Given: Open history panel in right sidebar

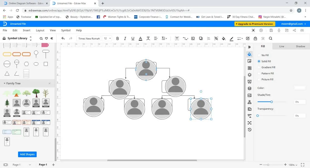Looking at the screenshot, I should coord(250,130).
